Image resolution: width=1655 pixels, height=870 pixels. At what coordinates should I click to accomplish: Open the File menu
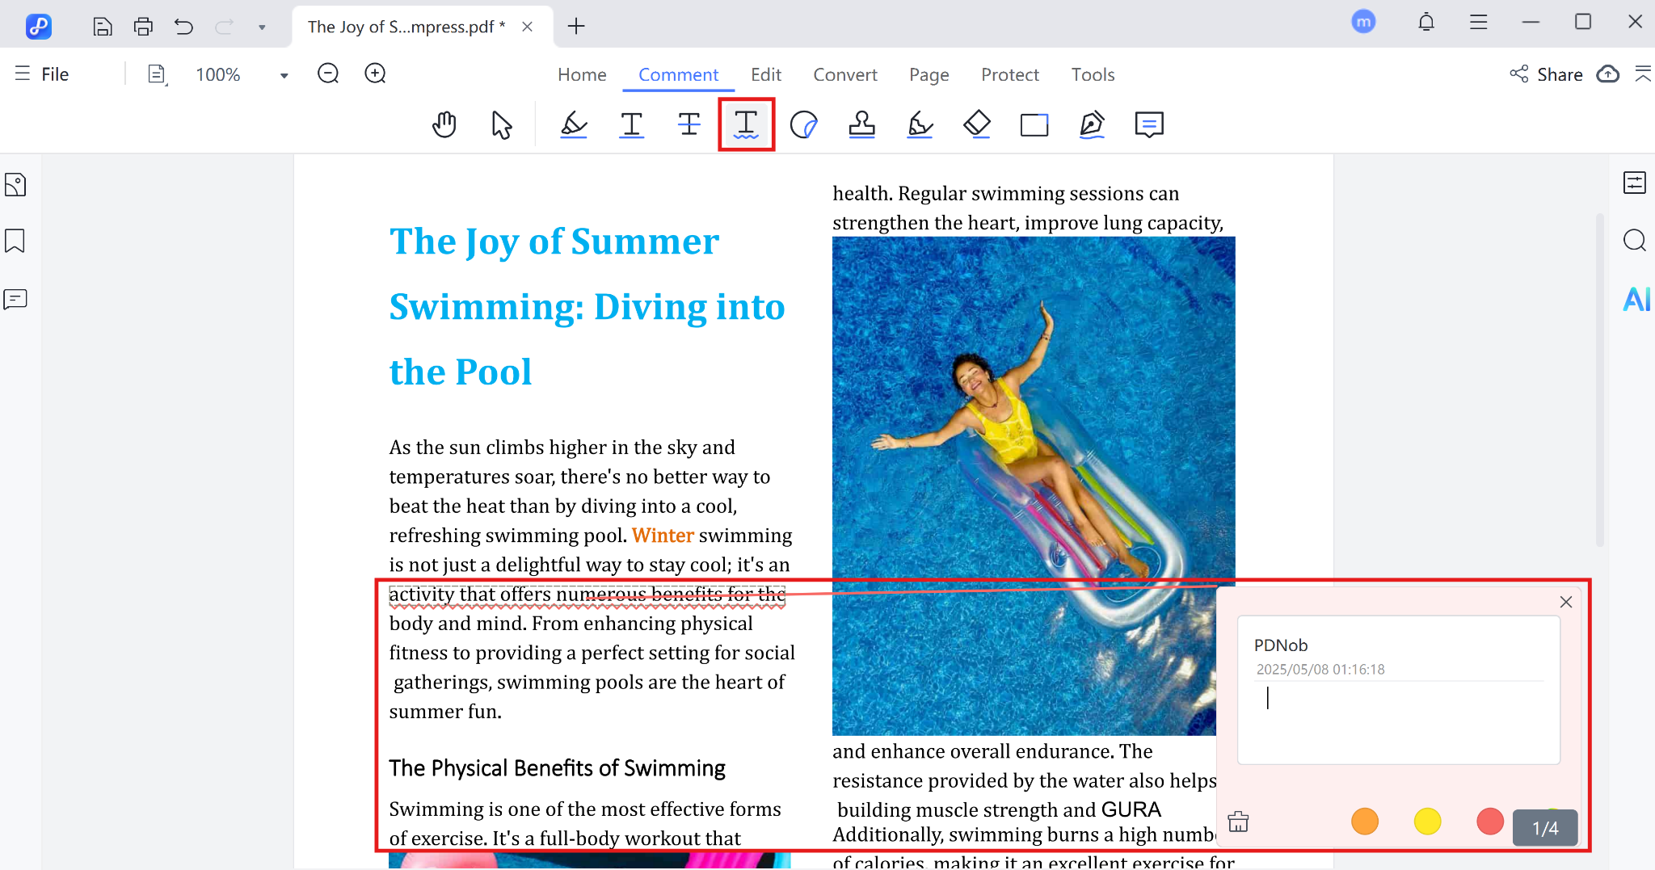point(43,74)
